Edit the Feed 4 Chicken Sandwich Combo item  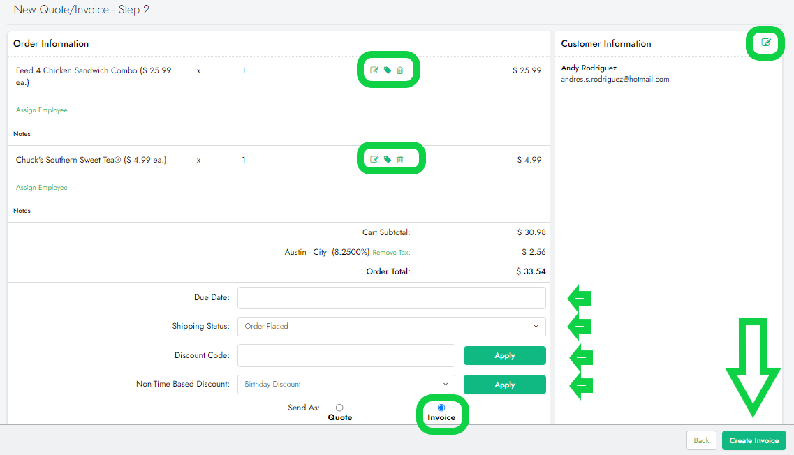click(x=374, y=70)
